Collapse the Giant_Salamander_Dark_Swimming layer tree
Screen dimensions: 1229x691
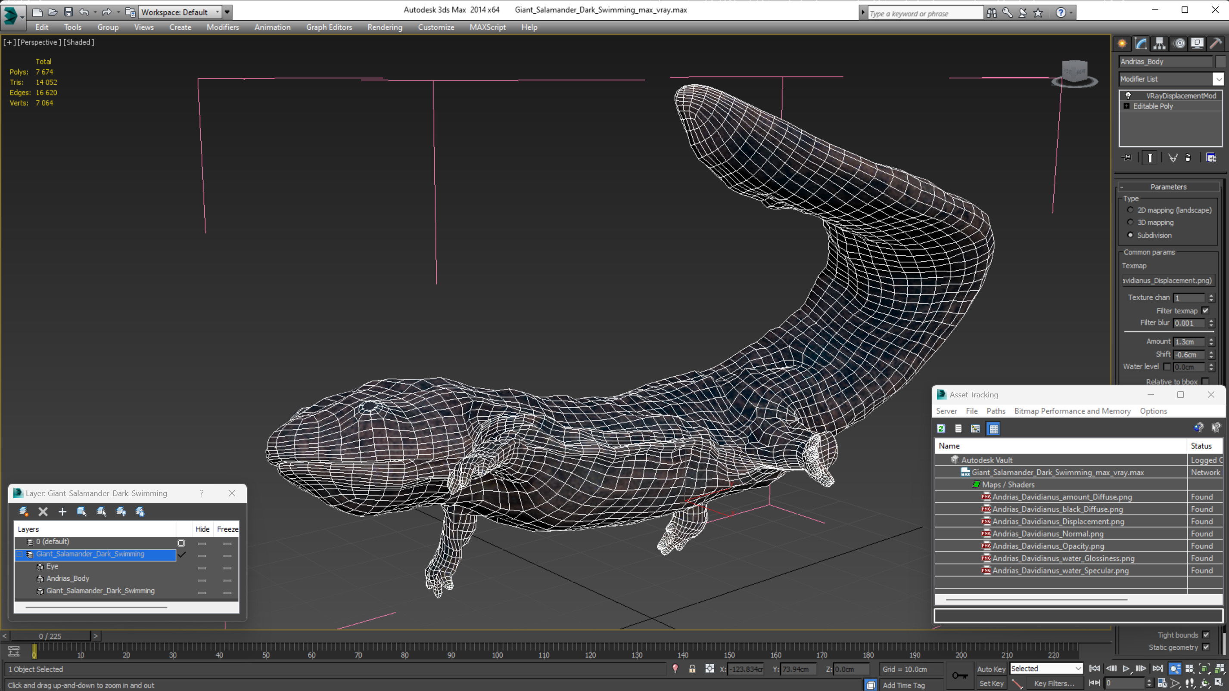tap(19, 554)
